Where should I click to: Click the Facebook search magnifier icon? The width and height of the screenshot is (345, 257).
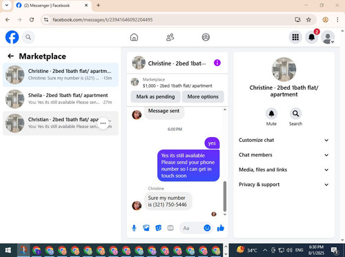(28, 37)
